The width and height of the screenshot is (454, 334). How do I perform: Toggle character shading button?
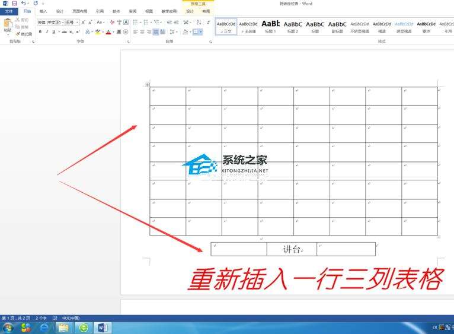click(x=119, y=32)
